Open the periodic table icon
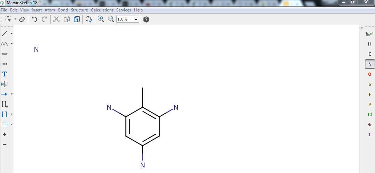 (369, 34)
